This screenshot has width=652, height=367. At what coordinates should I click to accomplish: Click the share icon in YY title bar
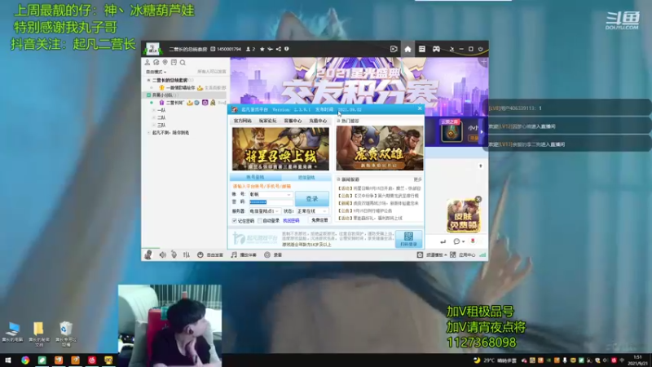click(278, 49)
